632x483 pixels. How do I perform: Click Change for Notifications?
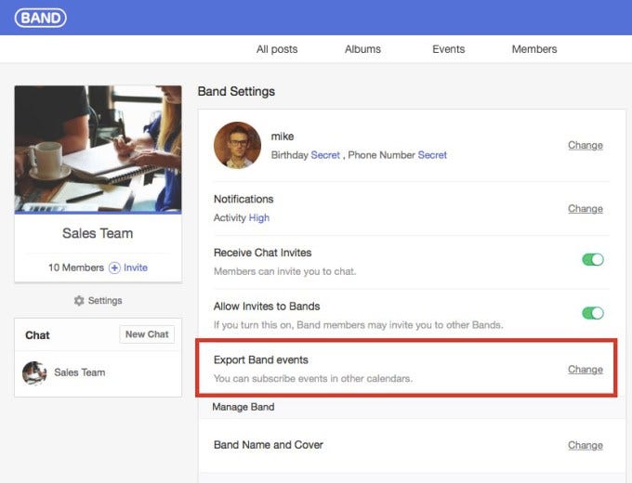point(586,209)
